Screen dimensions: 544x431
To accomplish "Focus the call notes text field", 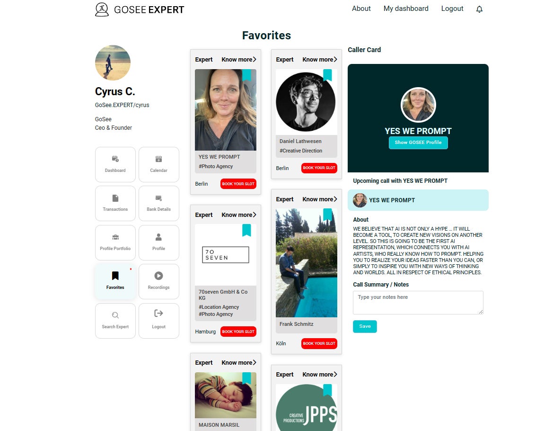I will point(418,303).
